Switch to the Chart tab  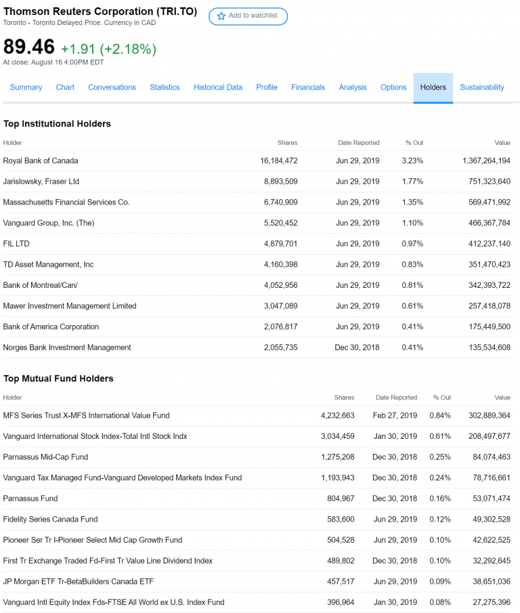[x=65, y=87]
